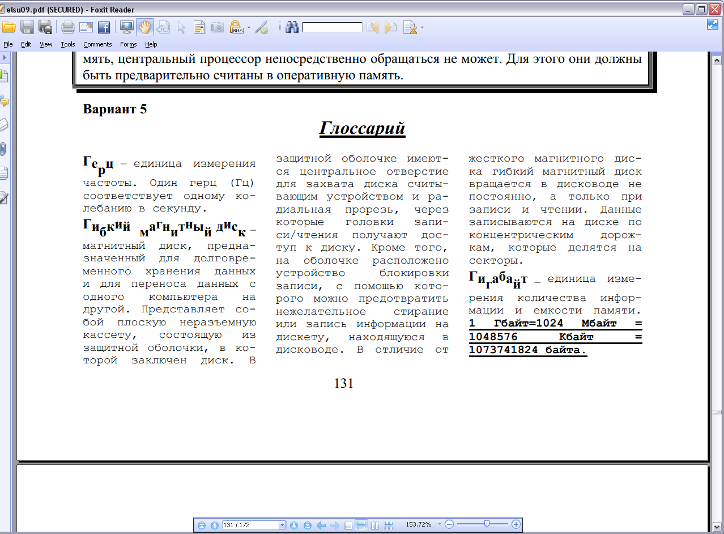Open the View menu
Viewport: 724px width, 534px height.
click(x=46, y=44)
